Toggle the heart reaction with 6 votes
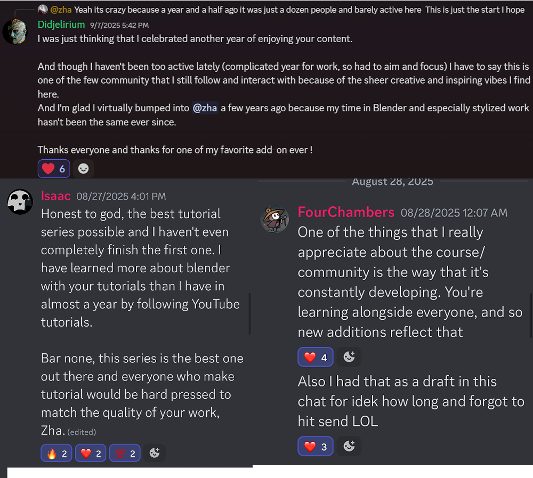Screen dimensions: 533x478 tap(54, 169)
